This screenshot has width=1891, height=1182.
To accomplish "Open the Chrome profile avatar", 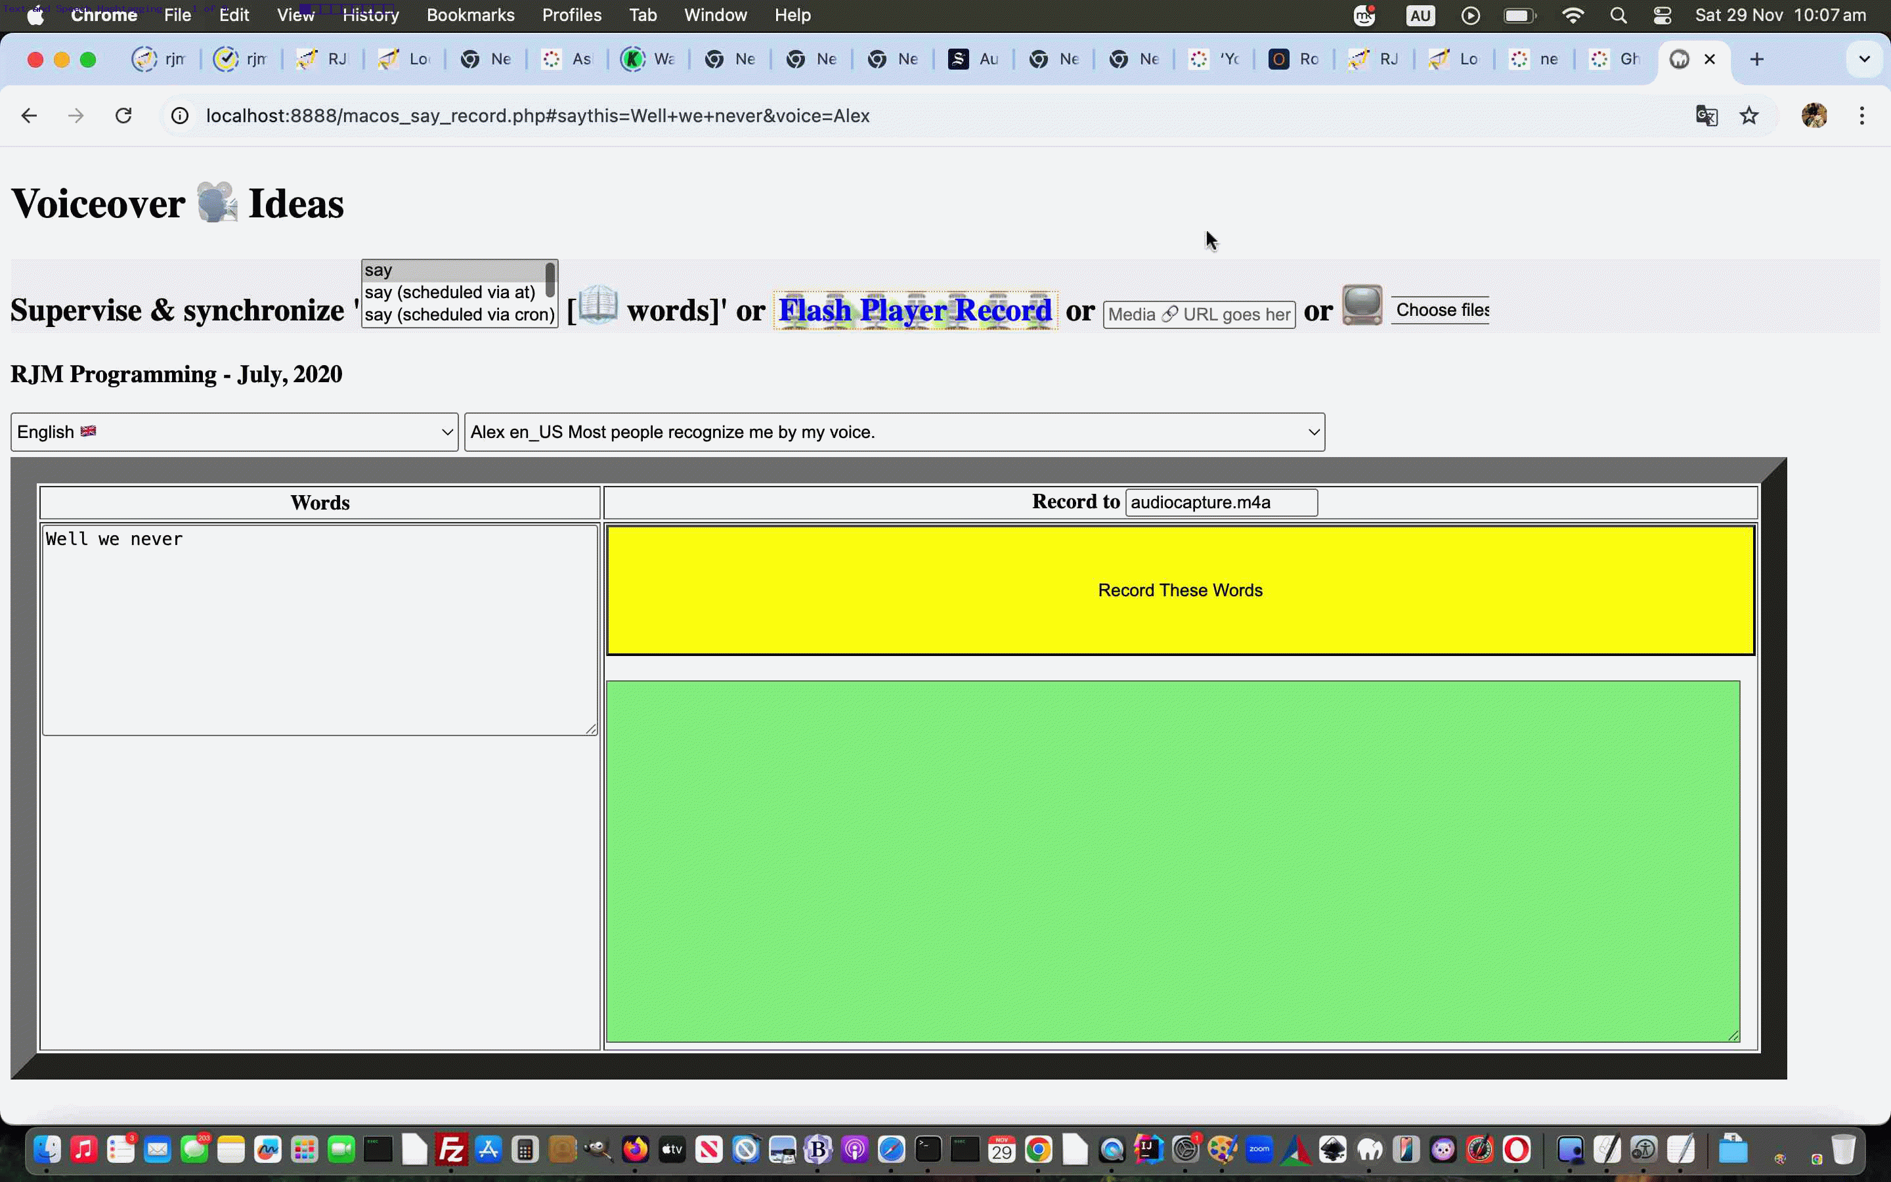I will [x=1814, y=115].
